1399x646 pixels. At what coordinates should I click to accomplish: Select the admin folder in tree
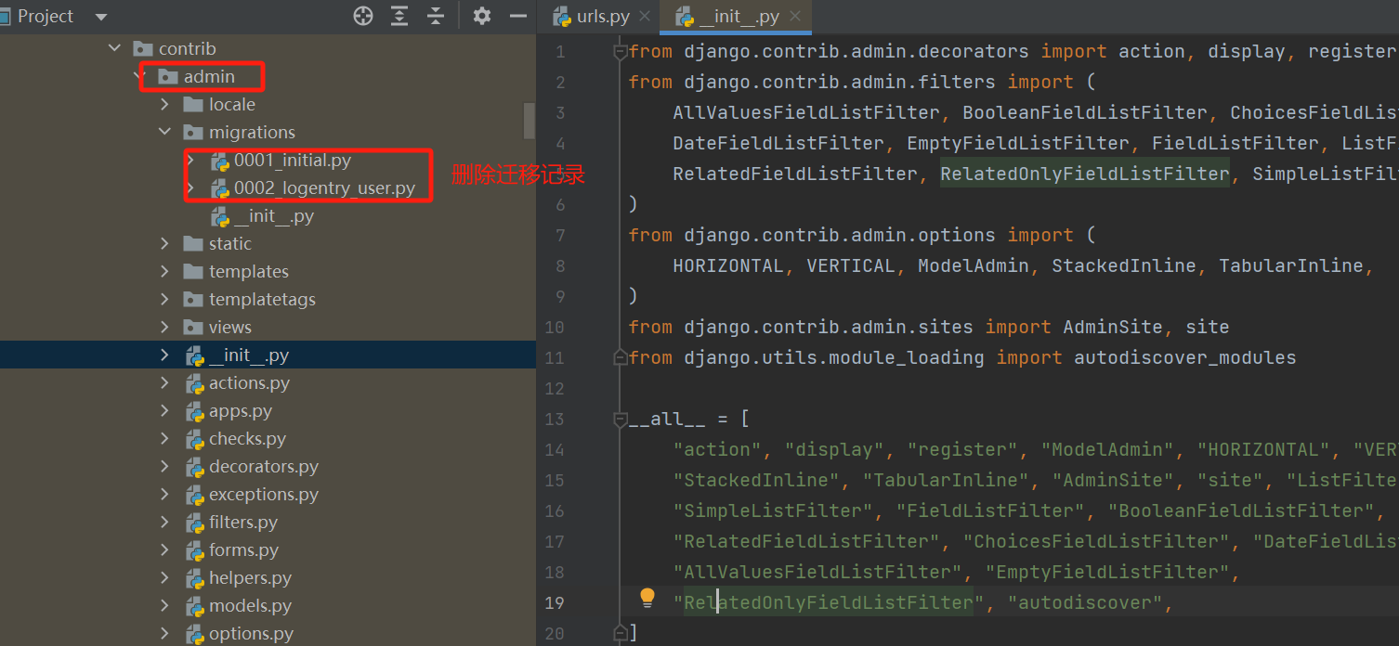point(209,76)
